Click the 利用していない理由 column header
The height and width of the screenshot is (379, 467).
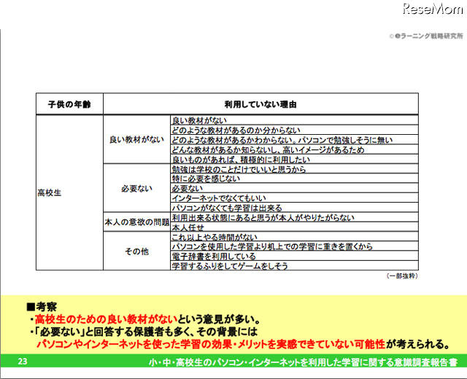pyautogui.click(x=260, y=104)
